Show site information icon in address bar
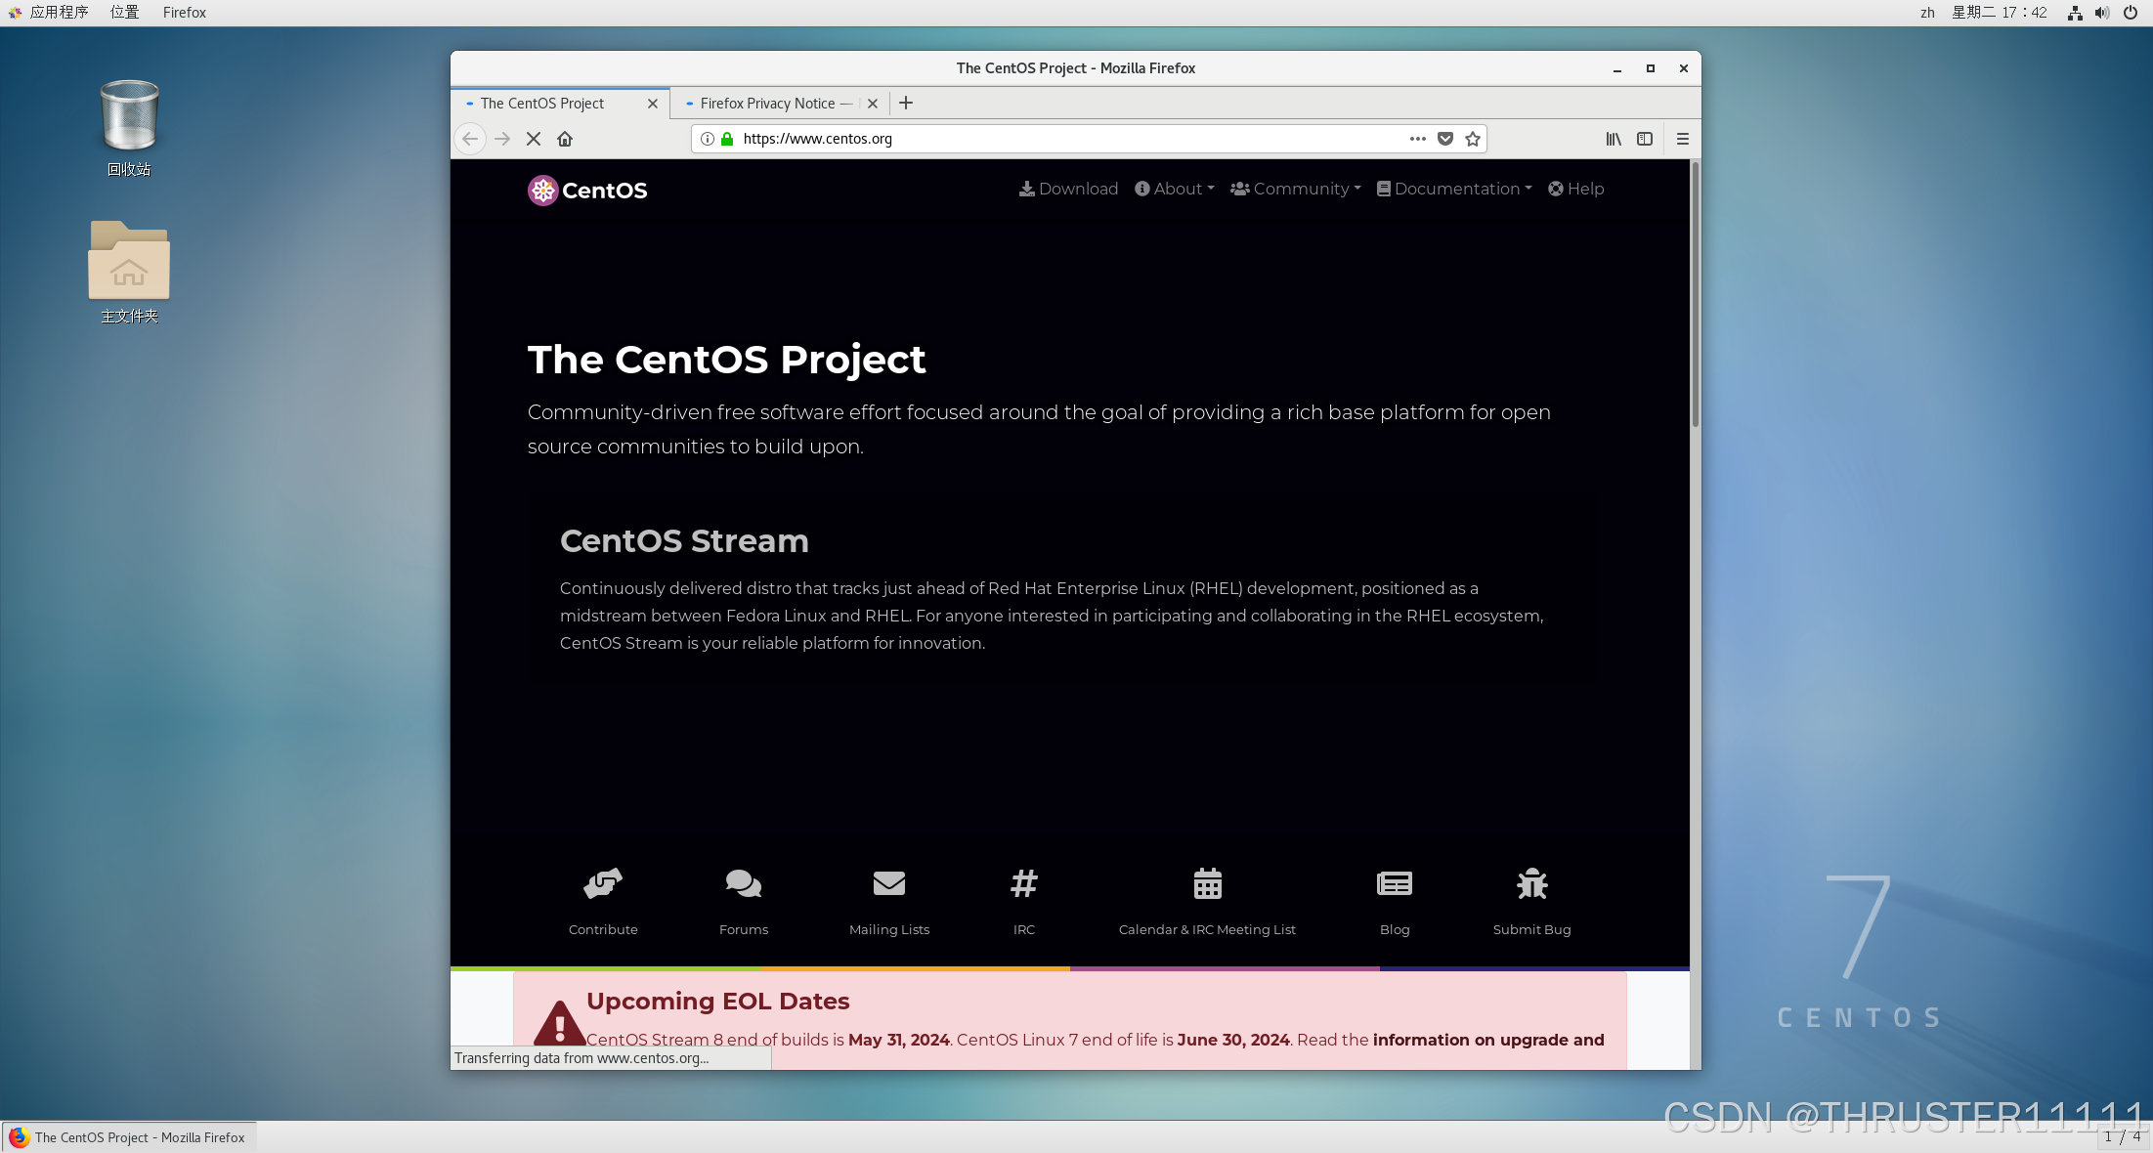This screenshot has width=2153, height=1153. 708,139
